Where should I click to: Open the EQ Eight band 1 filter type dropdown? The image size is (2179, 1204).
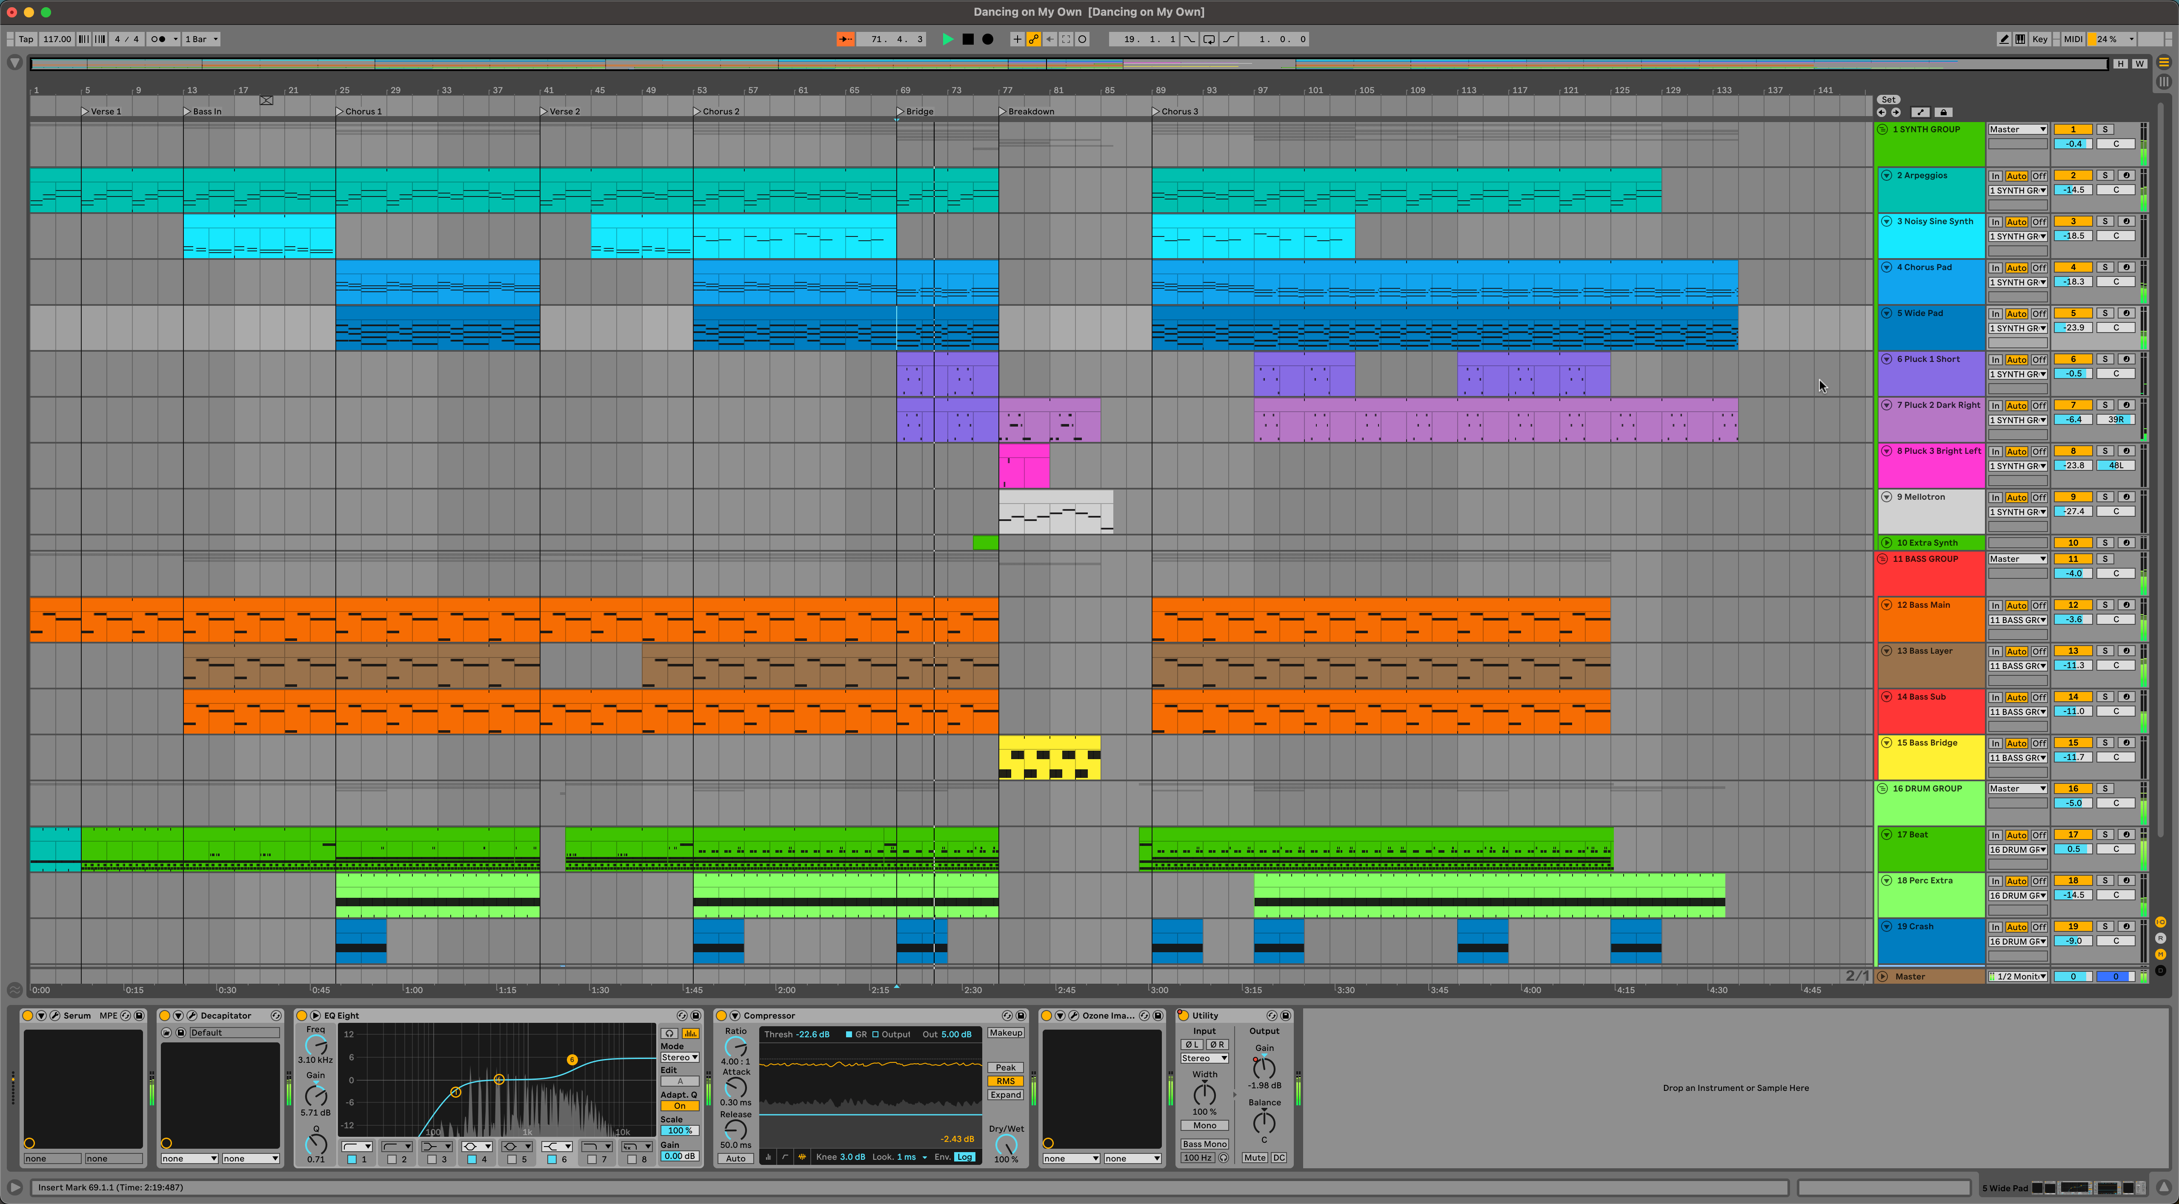(x=356, y=1147)
